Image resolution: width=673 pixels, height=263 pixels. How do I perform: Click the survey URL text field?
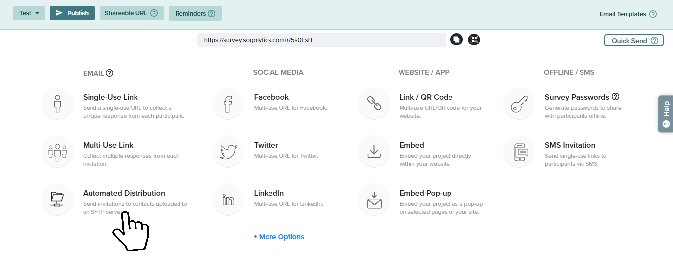(x=320, y=40)
